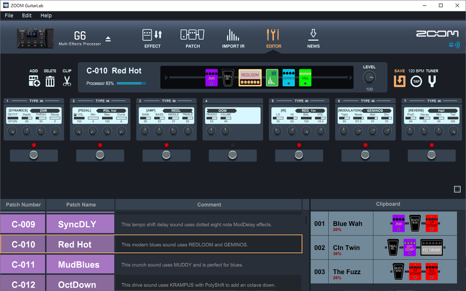Switch to the PATCH view
The height and width of the screenshot is (291, 466).
(192, 38)
